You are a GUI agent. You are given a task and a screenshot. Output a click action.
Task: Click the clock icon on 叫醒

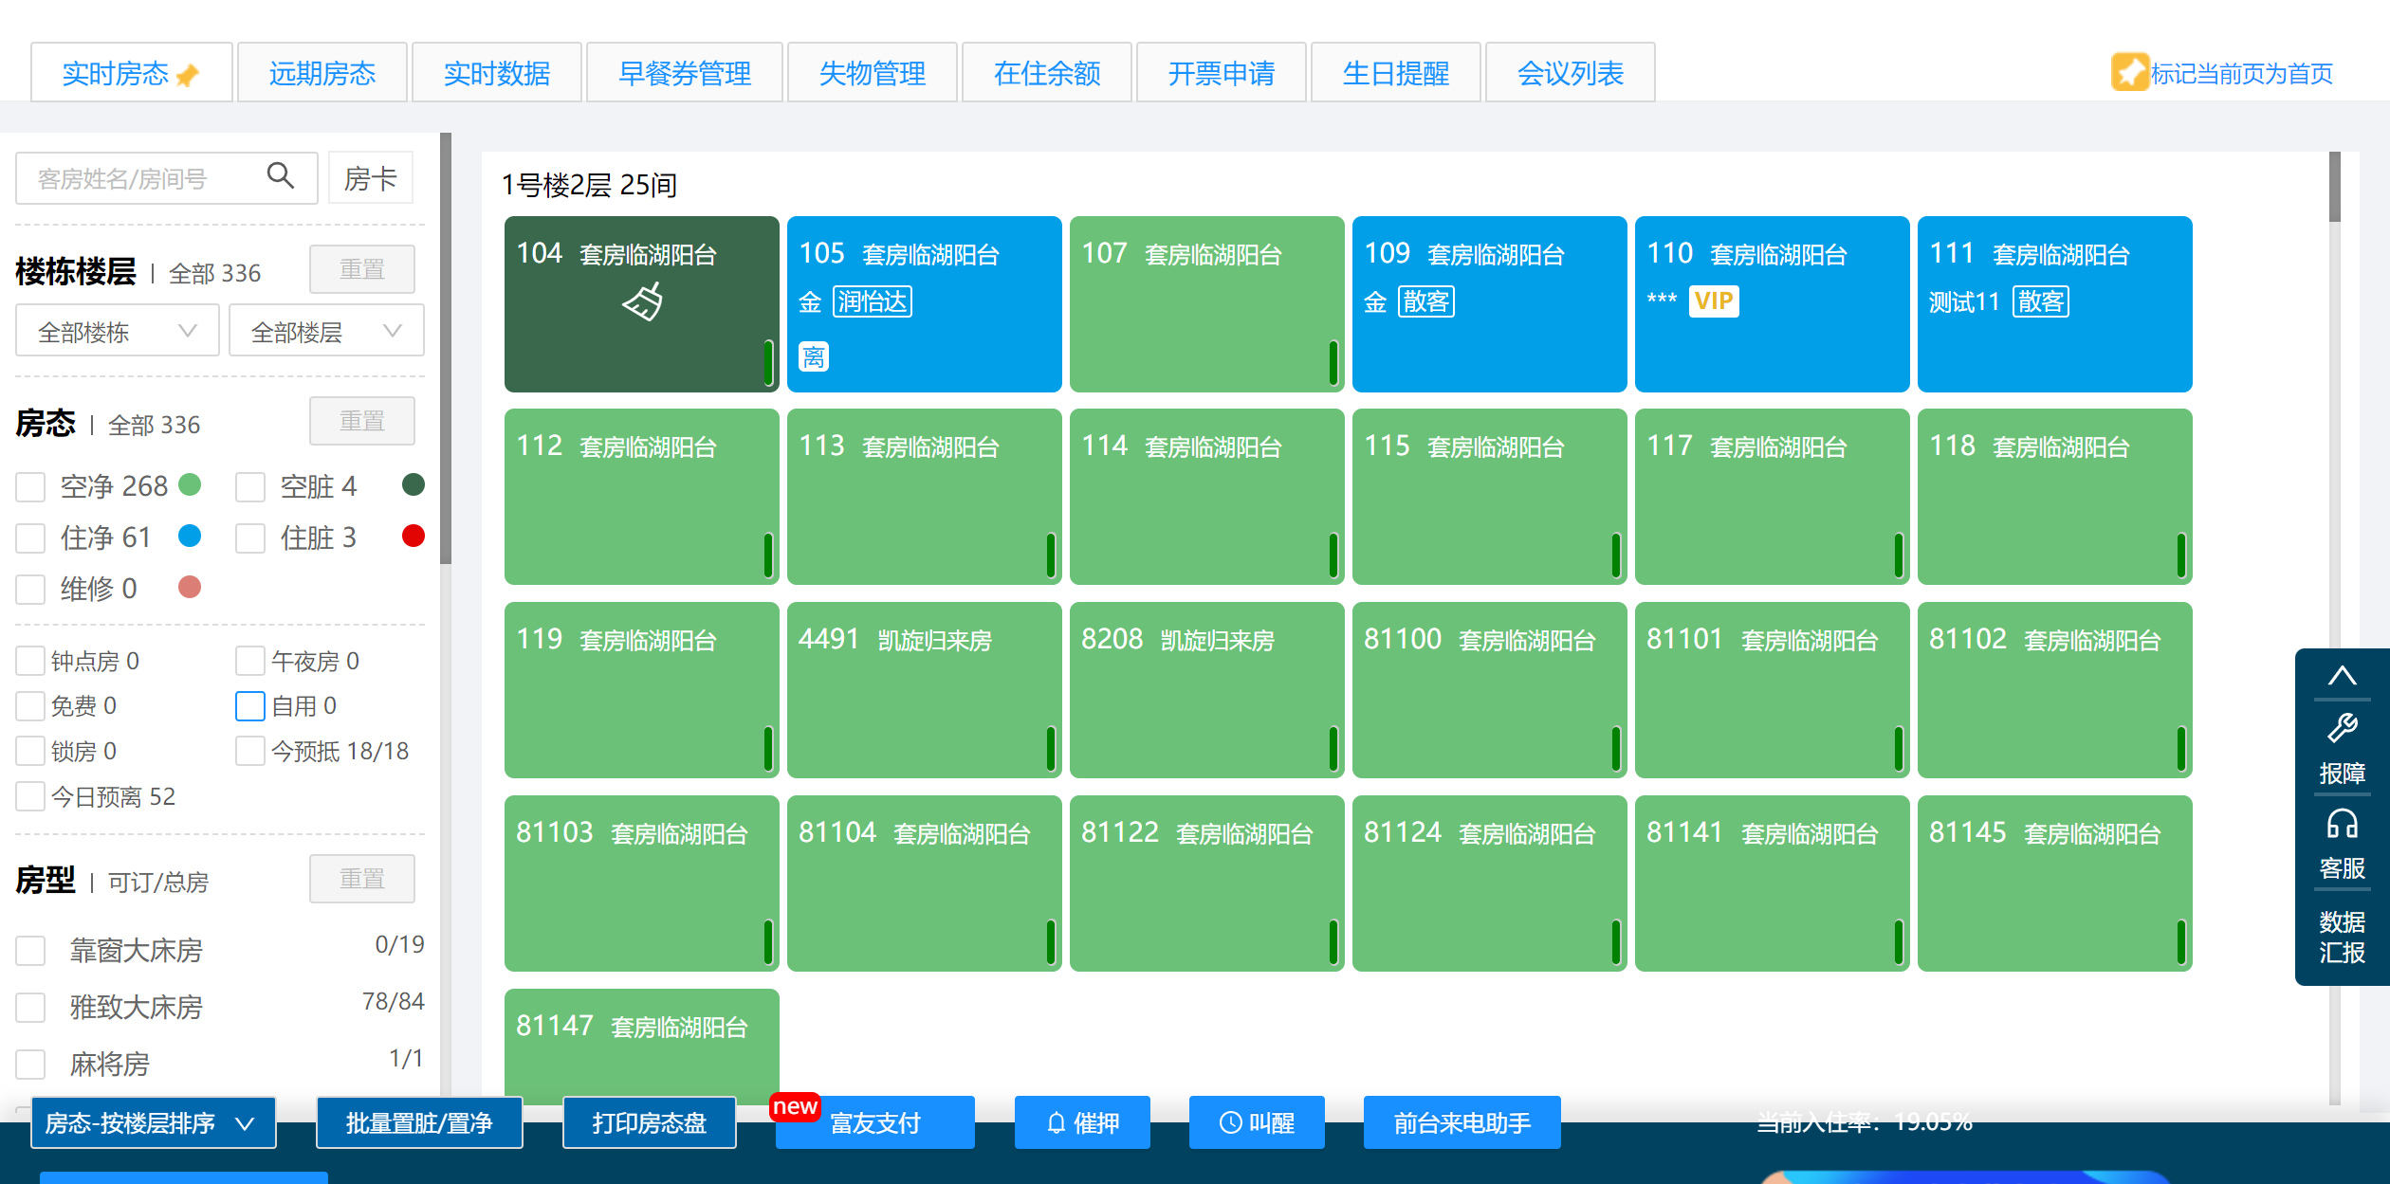[x=1230, y=1122]
